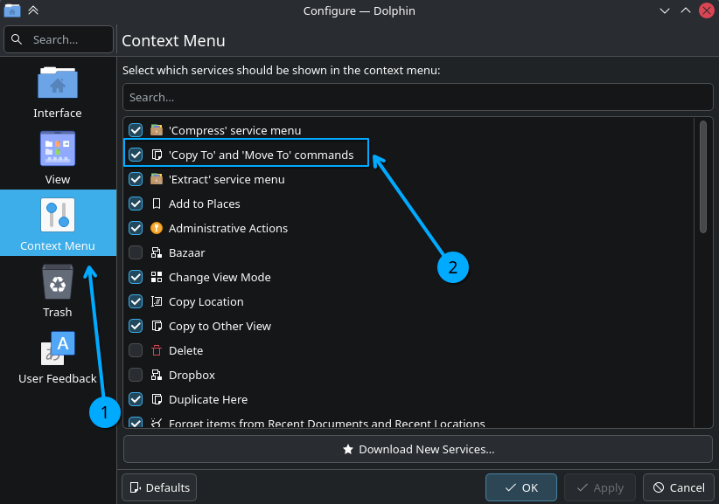Uncheck the Duplicate Here checkbox
This screenshot has height=504, width=719.
[136, 400]
